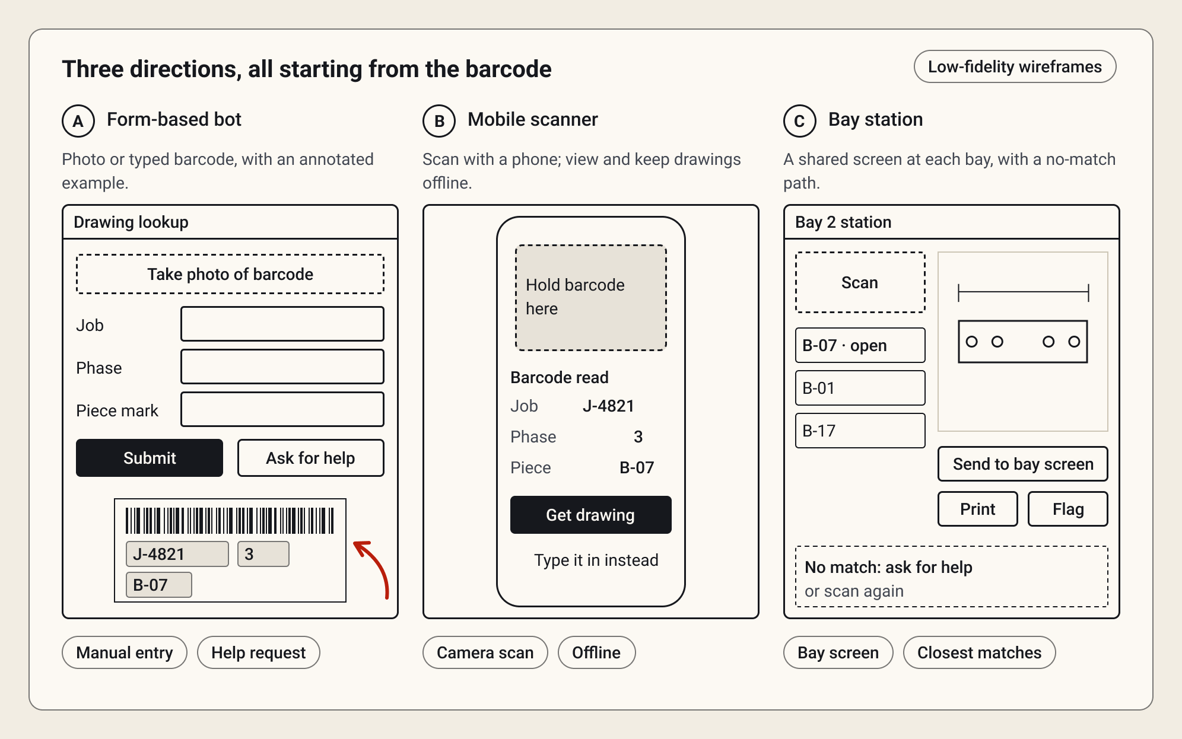Focus the Piece mark input field
This screenshot has height=739, width=1182.
(282, 409)
